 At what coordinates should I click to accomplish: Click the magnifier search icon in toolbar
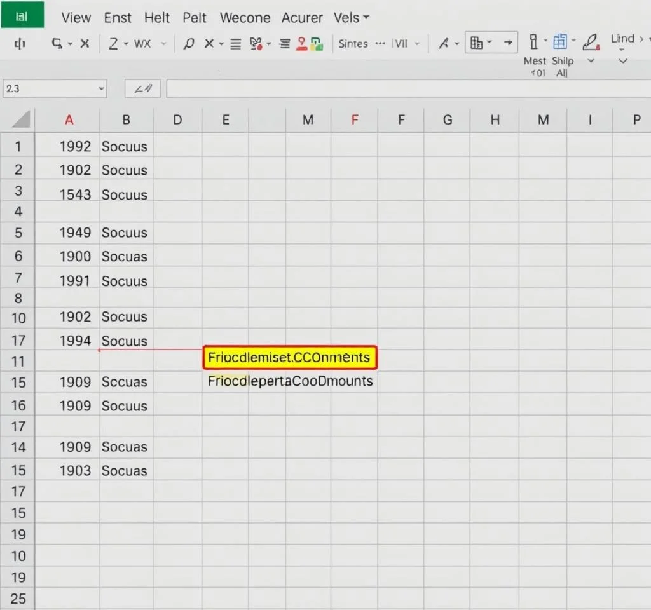tap(188, 44)
